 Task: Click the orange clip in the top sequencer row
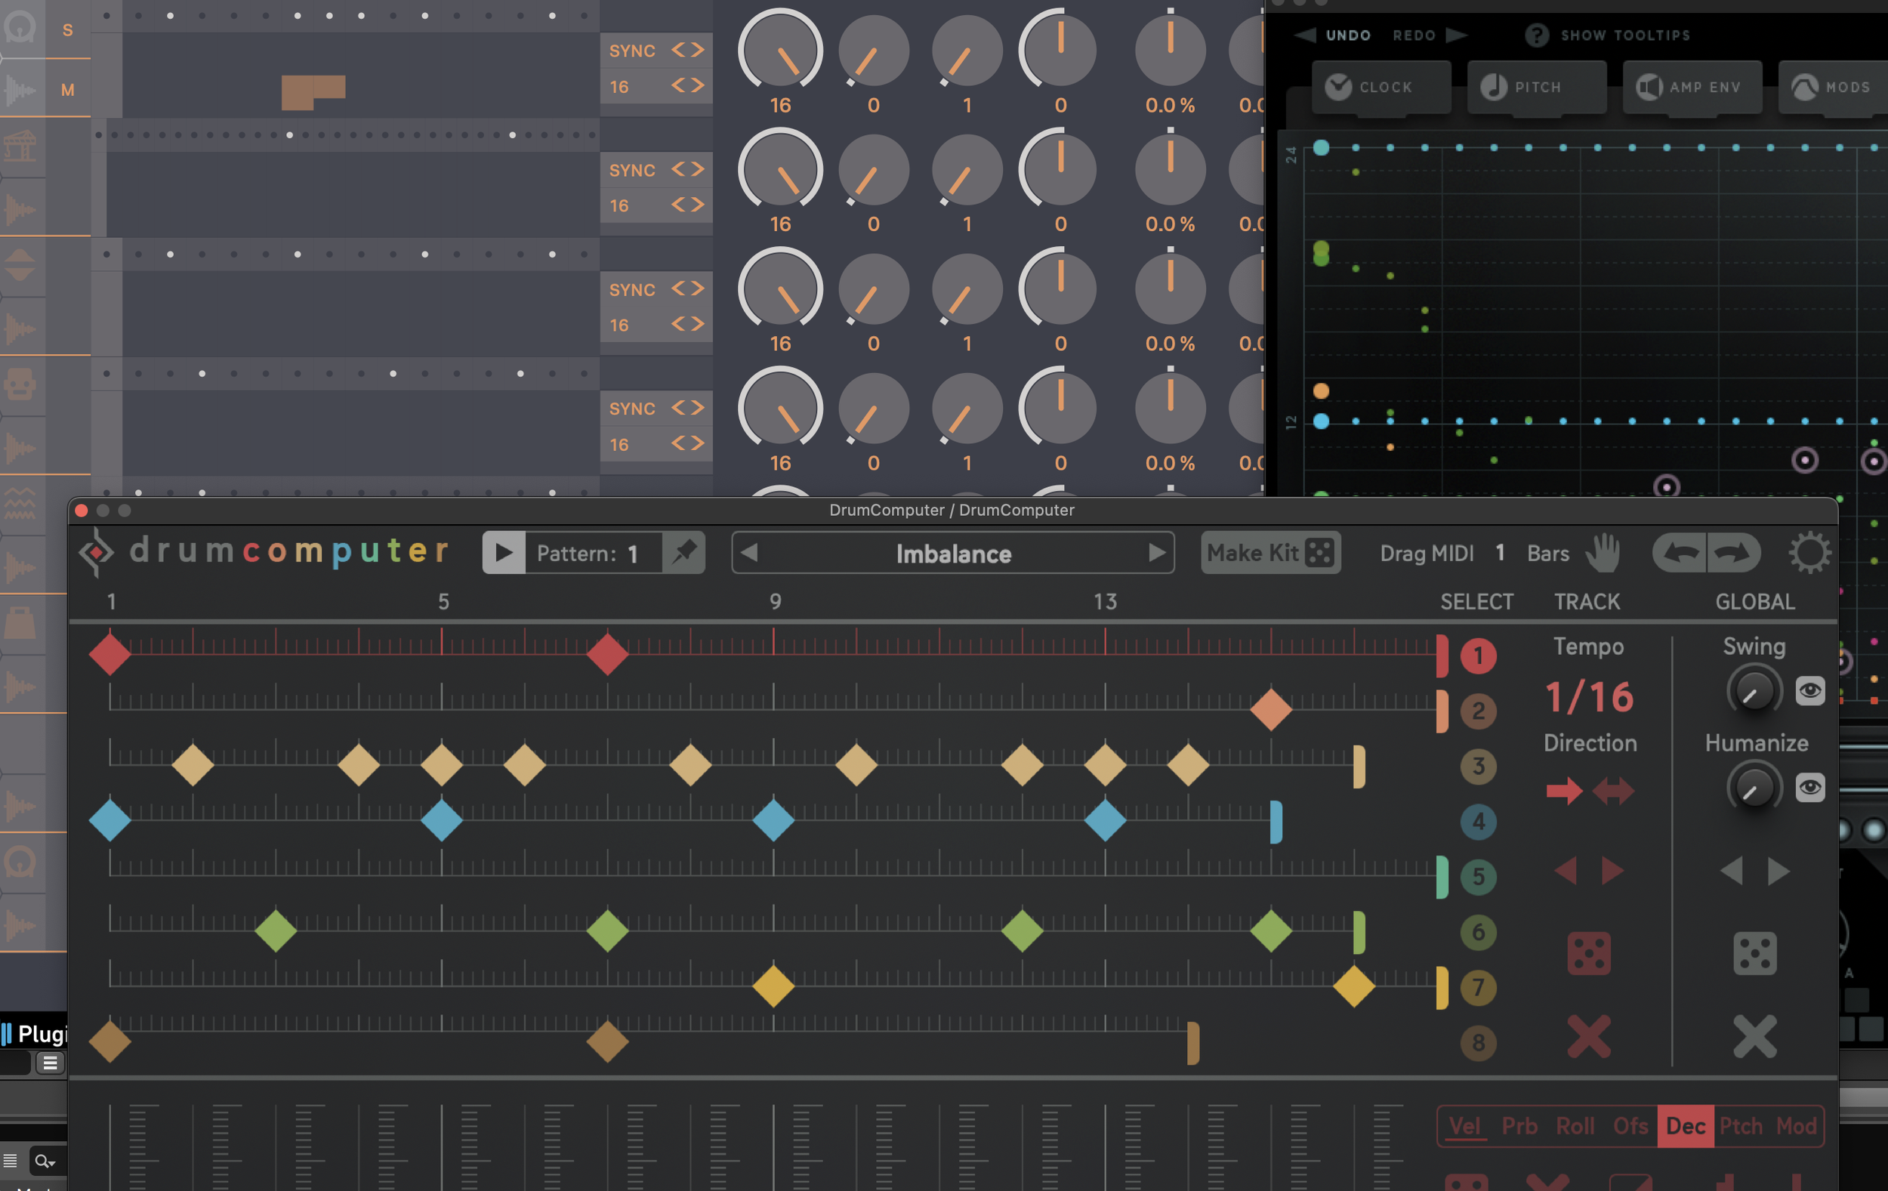313,91
